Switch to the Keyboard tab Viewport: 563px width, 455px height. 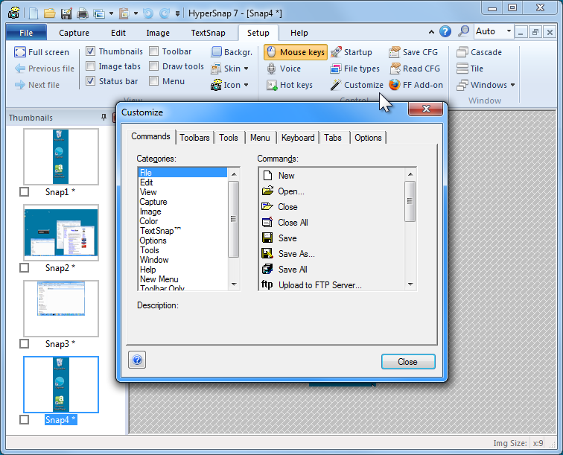pyautogui.click(x=298, y=138)
